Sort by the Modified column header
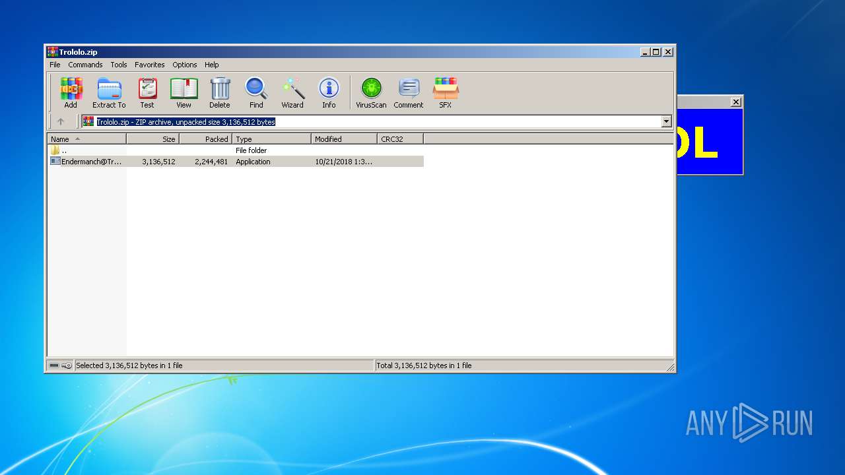 click(x=344, y=139)
